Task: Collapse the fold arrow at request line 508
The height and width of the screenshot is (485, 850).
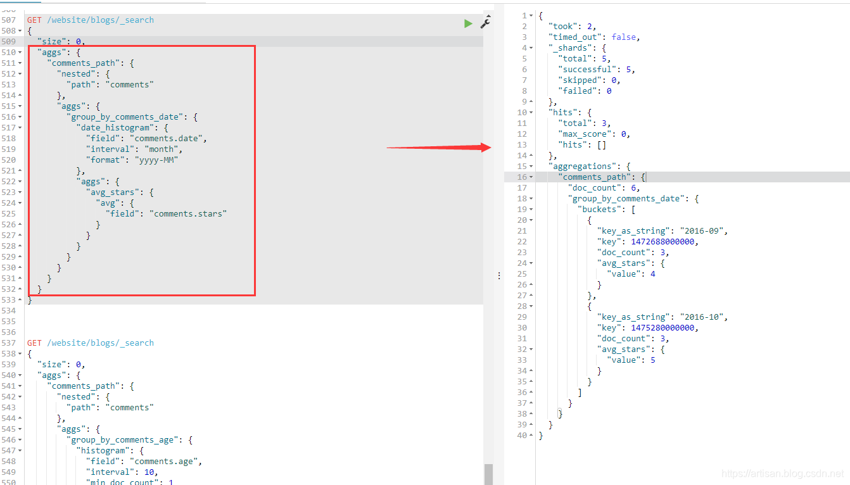Action: point(21,31)
